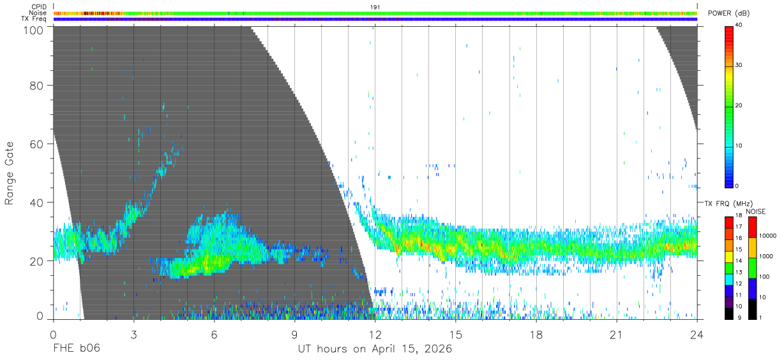784x362 pixels.
Task: Click the '12' UT hour axis label
Action: 375,335
